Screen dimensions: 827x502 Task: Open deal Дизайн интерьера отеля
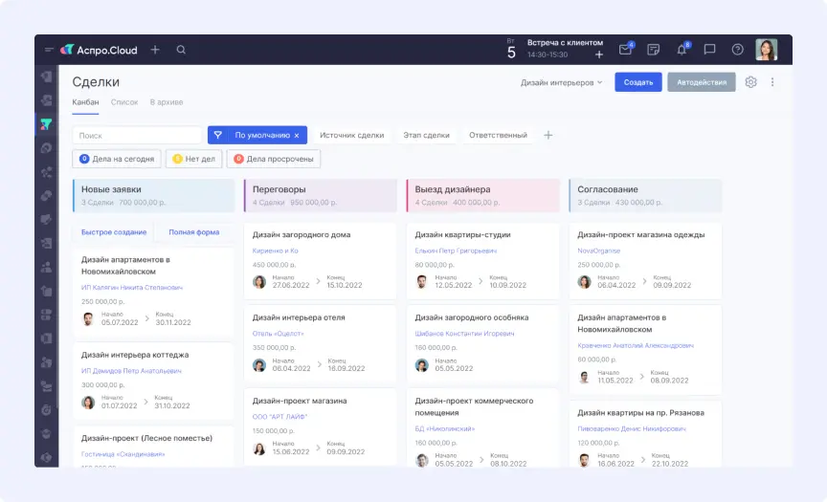(299, 317)
